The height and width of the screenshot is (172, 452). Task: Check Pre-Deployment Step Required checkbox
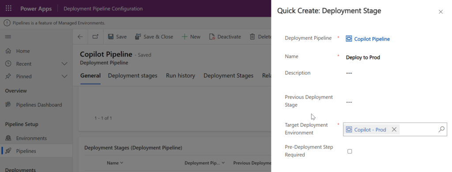350,151
